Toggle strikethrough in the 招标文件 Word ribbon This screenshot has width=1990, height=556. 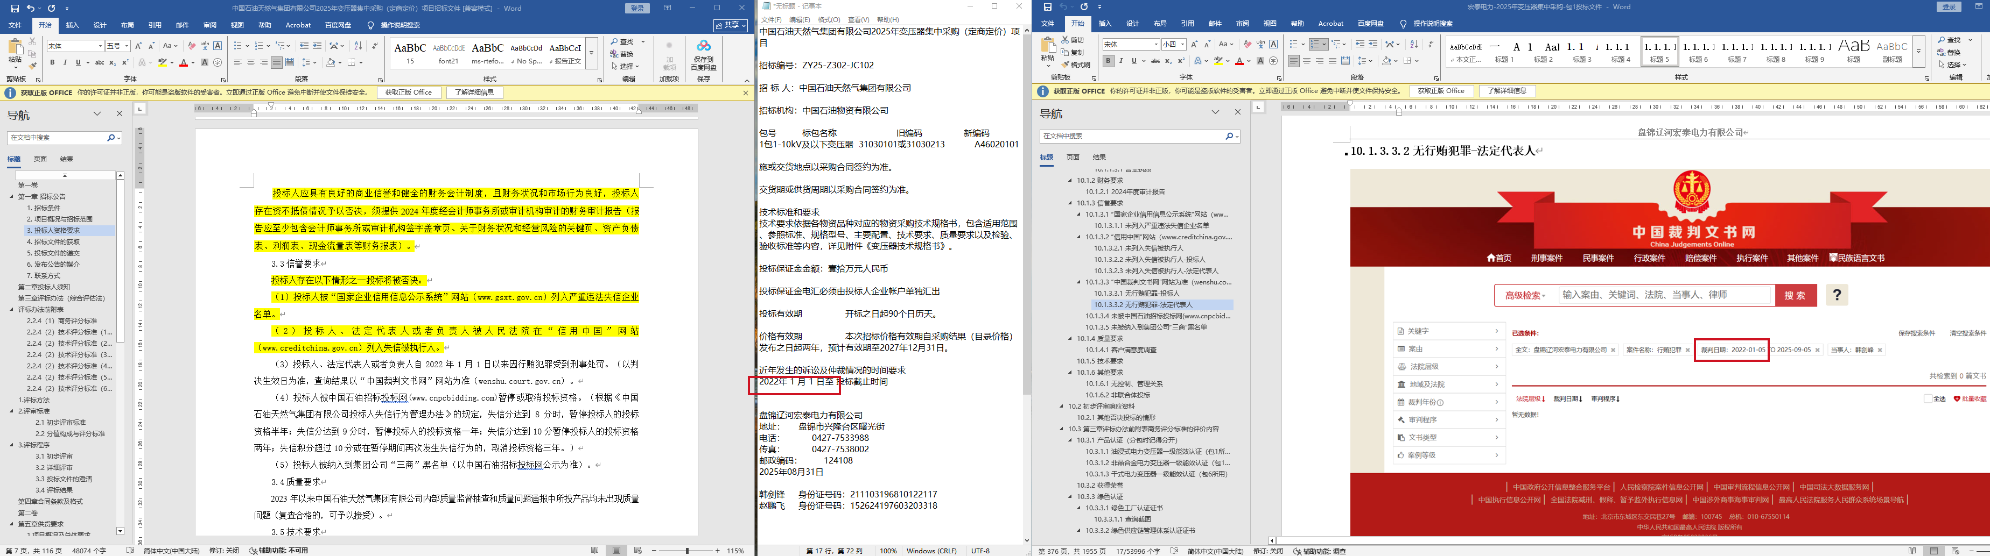[x=100, y=62]
